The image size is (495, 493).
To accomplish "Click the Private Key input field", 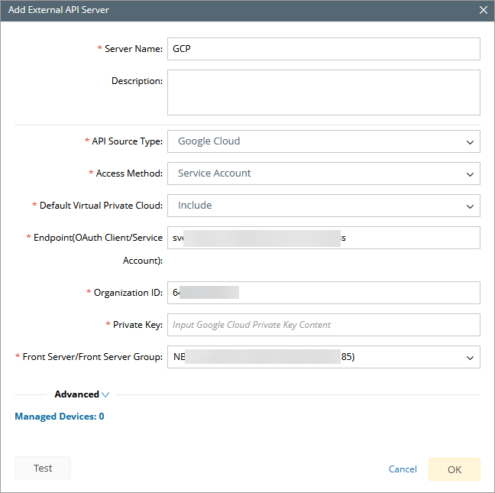I will [x=323, y=325].
